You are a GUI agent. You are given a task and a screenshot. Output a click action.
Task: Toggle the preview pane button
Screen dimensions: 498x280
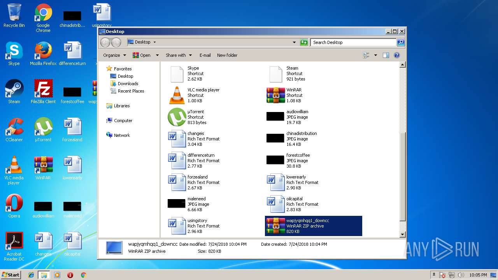(x=386, y=55)
